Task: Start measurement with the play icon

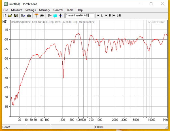Action: pyautogui.click(x=50, y=16)
